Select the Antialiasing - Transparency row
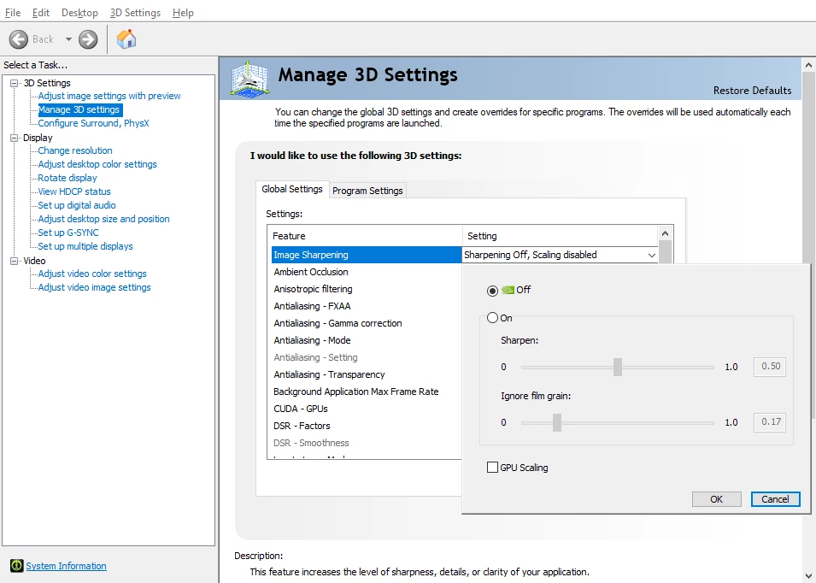Screen dimensions: 816x583 [367, 374]
